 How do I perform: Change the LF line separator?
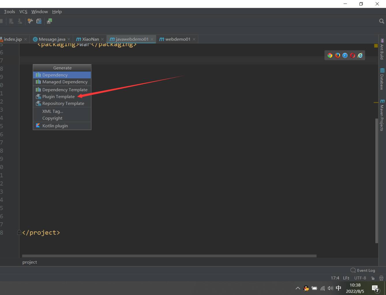click(x=346, y=278)
